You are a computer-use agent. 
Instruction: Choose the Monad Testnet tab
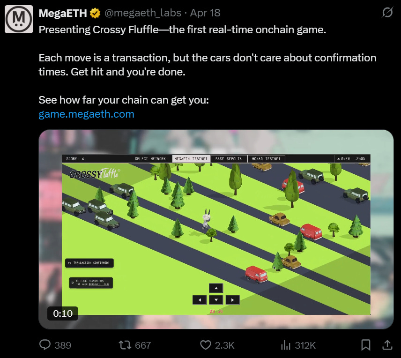coord(266,159)
